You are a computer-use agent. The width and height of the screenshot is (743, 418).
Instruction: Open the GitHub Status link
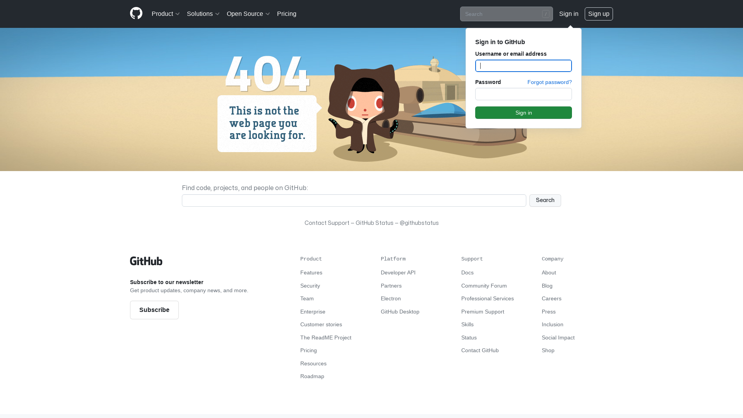tap(375, 223)
